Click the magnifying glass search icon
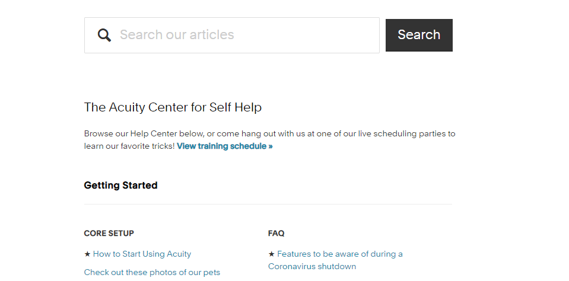Viewport: 569px width, 281px height. [104, 35]
